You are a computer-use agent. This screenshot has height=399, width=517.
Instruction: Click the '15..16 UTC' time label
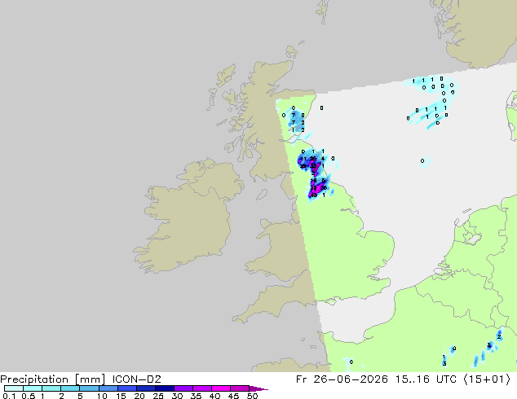click(x=426, y=379)
